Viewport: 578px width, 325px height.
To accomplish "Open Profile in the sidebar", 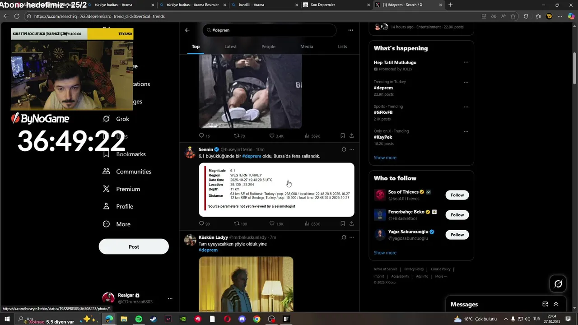I will click(x=118, y=206).
